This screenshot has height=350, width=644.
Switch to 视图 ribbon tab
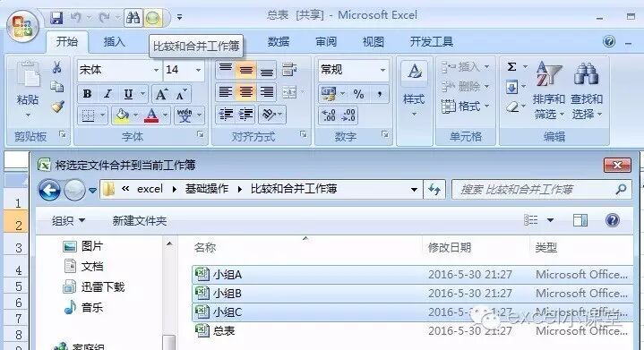pyautogui.click(x=374, y=41)
